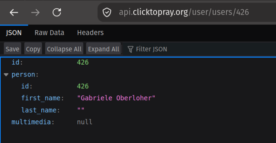Focus the Filter JSON field
The width and height of the screenshot is (276, 143).
(199, 49)
